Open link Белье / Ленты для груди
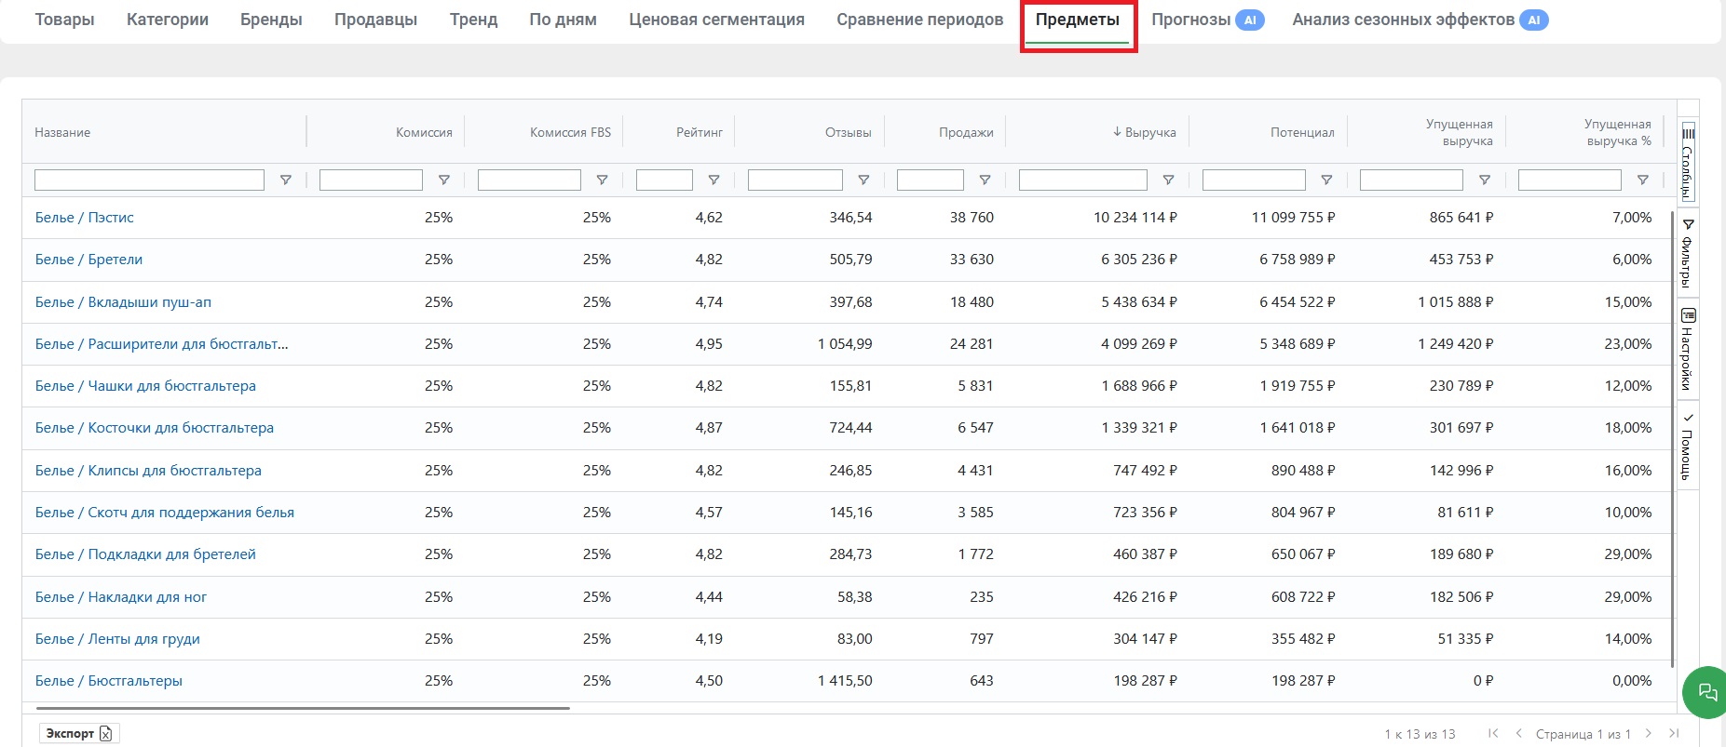The image size is (1726, 747). tap(117, 639)
